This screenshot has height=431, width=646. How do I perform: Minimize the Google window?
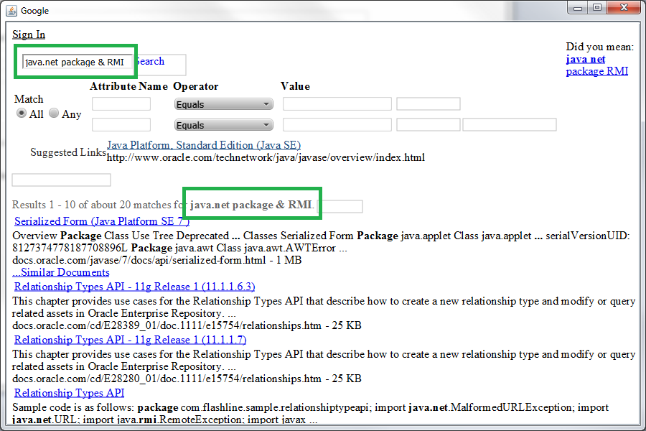578,7
